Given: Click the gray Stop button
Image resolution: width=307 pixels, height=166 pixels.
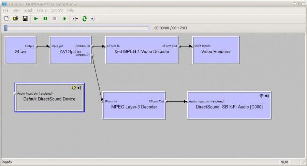Looking at the screenshot, I should pos(54,19).
